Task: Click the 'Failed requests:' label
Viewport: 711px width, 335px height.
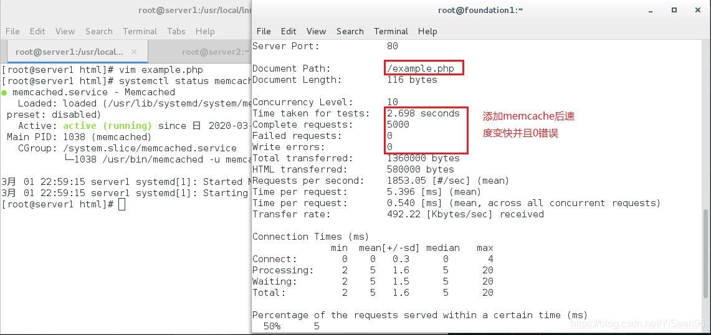Action: pyautogui.click(x=297, y=136)
